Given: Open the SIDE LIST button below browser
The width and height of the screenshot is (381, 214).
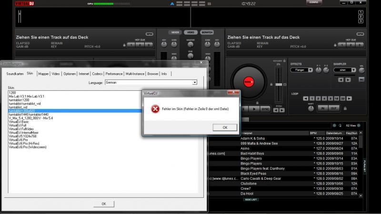Looking at the screenshot, I should tap(251, 199).
